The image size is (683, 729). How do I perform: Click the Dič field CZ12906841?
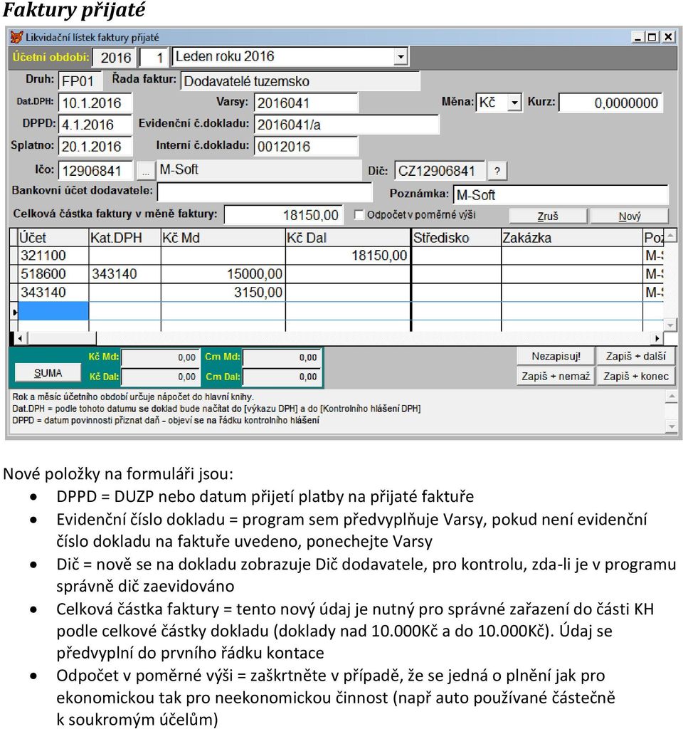click(x=440, y=171)
